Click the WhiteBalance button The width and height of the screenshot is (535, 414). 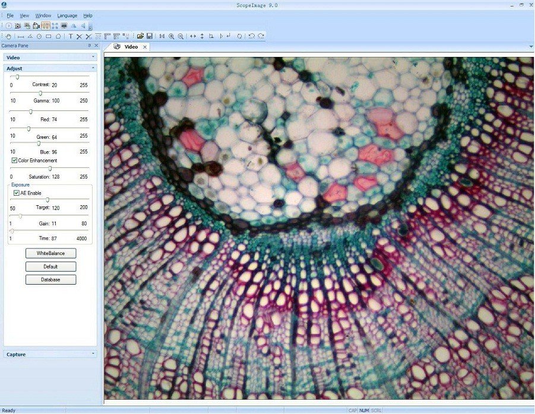click(51, 253)
